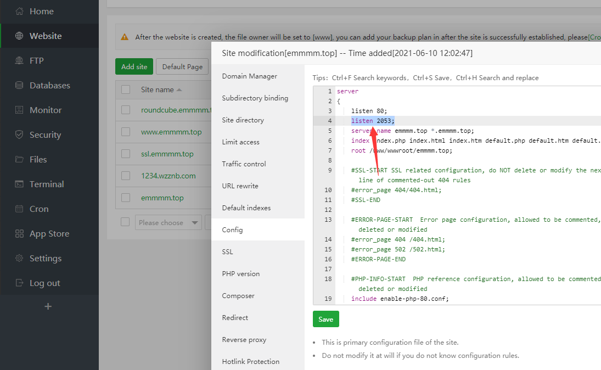Click the Monitor icon in sidebar
601x370 pixels.
point(19,110)
